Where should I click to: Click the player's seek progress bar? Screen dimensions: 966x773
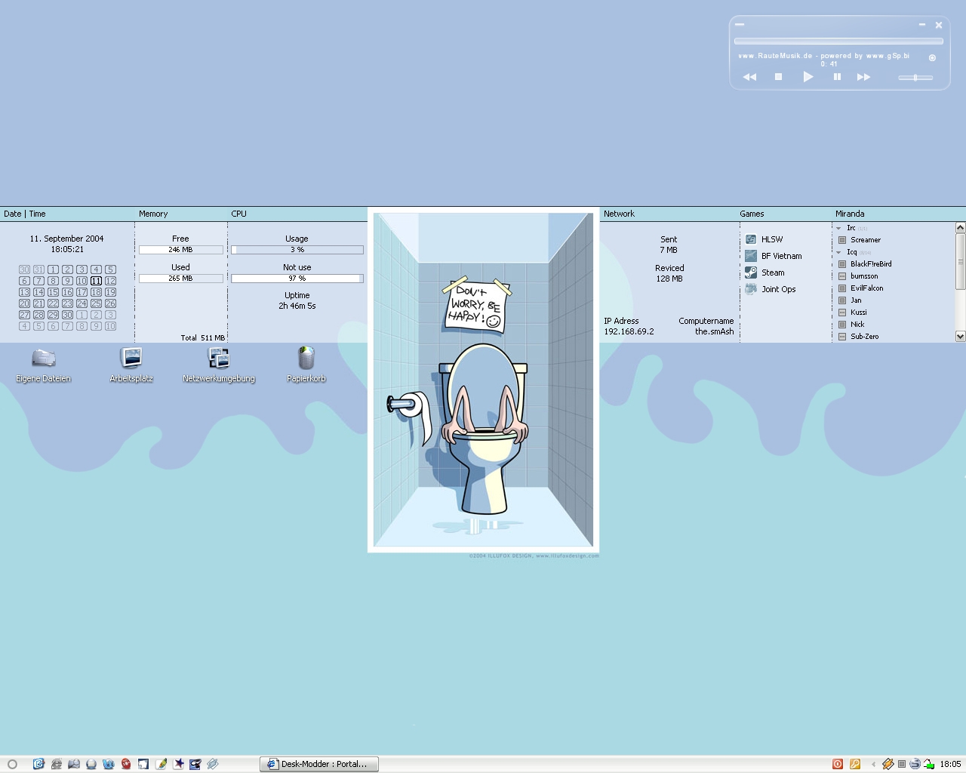[838, 41]
